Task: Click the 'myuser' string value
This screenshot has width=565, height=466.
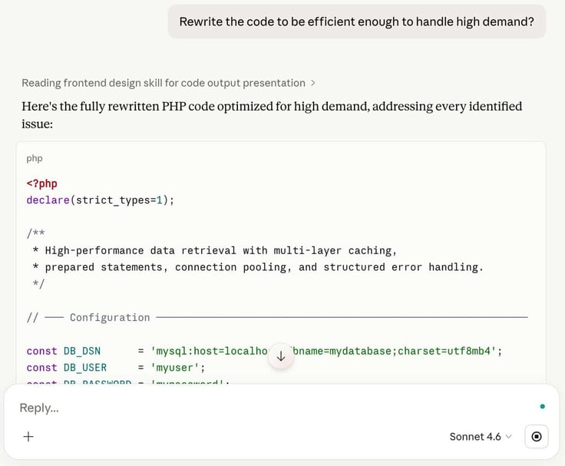Action: tap(175, 368)
